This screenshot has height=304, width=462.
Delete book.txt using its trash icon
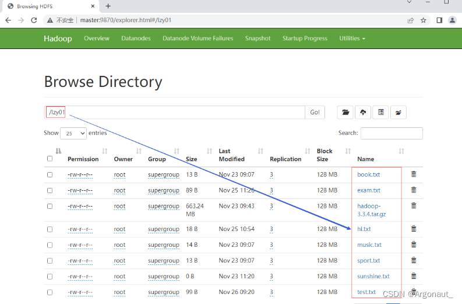coord(414,174)
